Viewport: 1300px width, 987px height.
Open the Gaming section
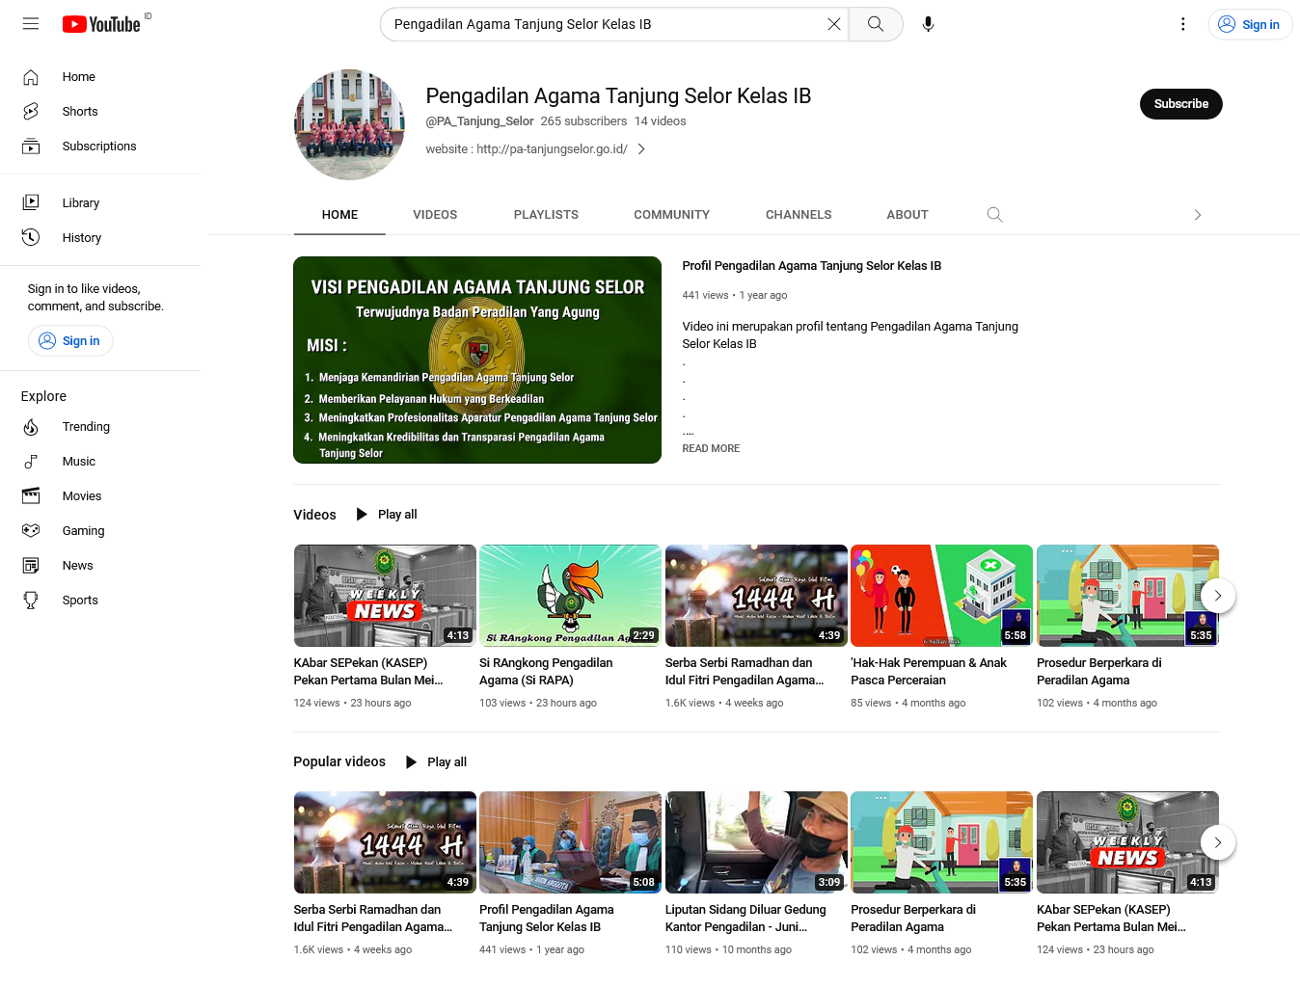pos(83,530)
